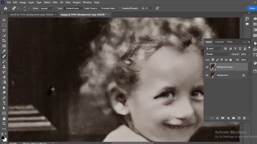Open the Adjustments panel icon

pyautogui.click(x=255, y=63)
